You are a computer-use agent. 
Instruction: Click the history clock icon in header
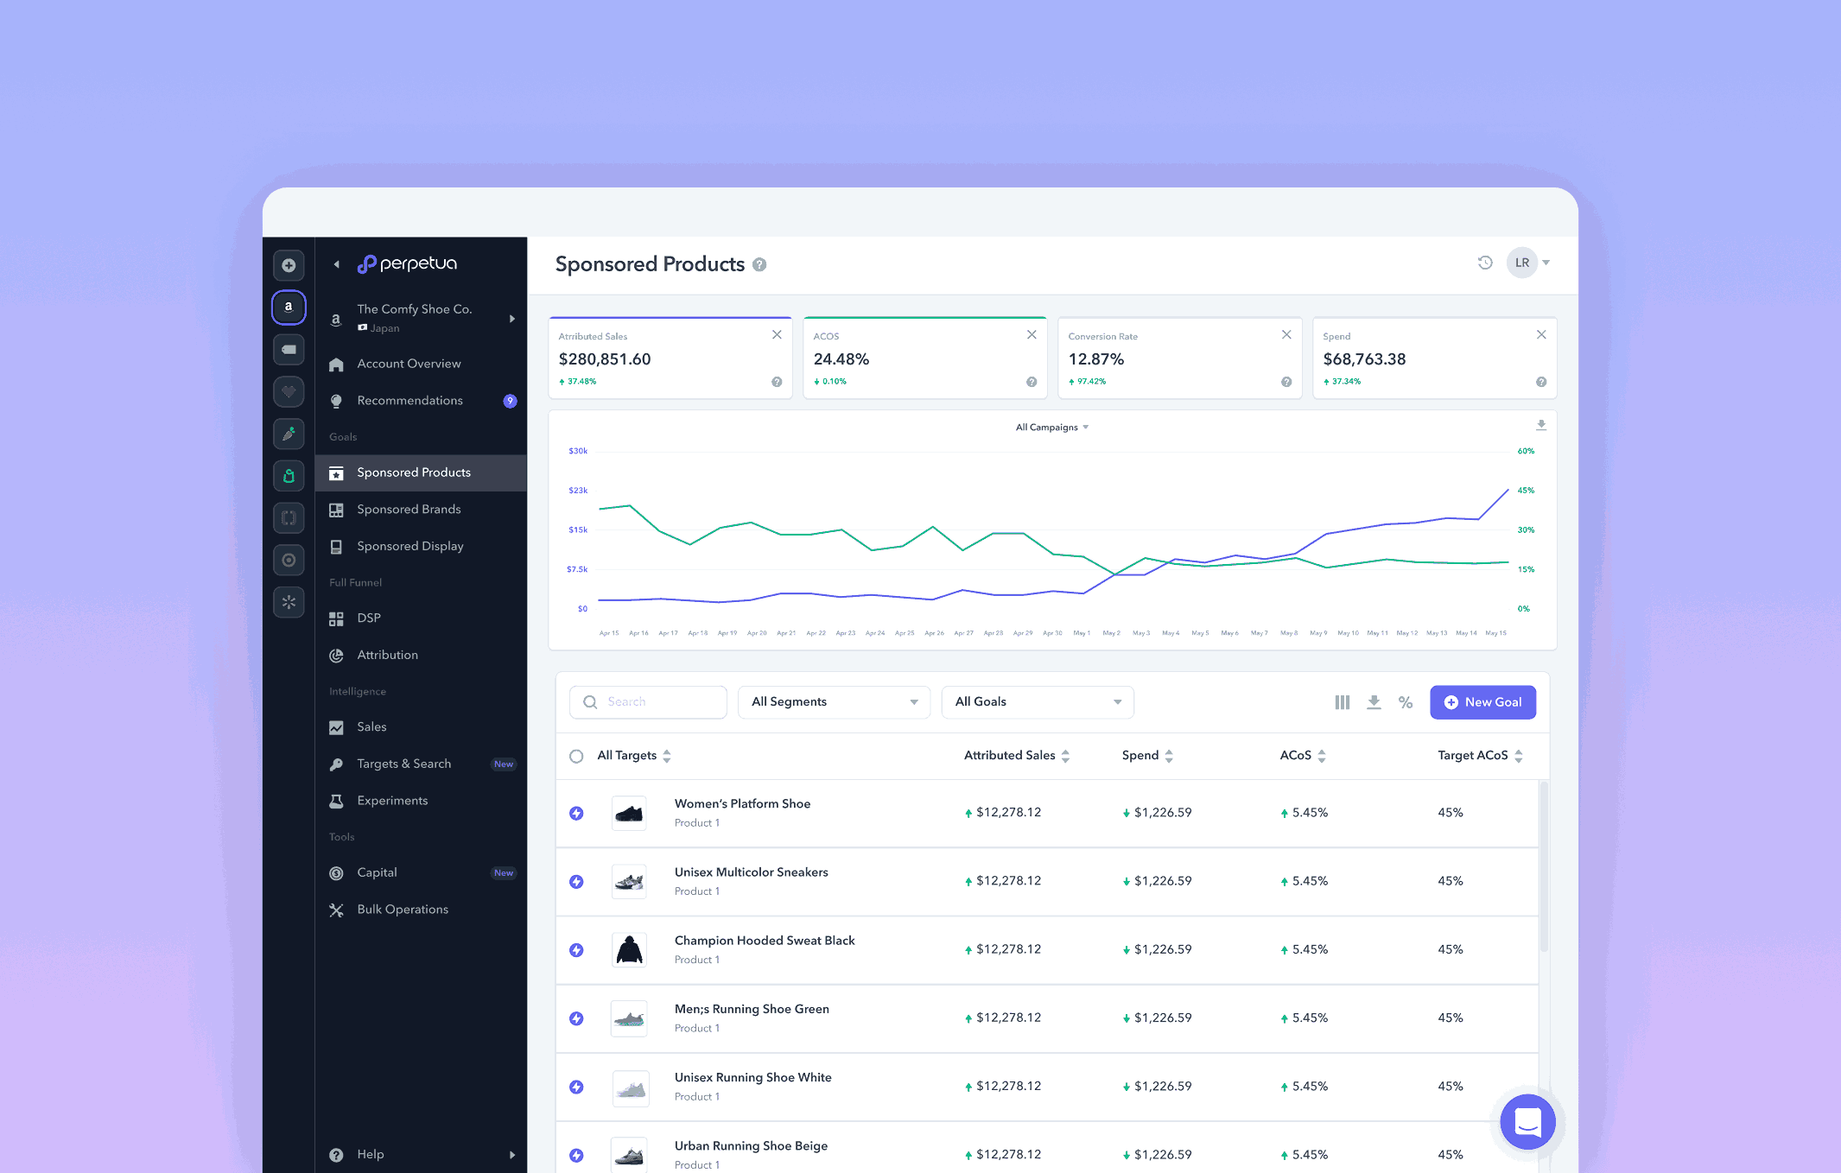pyautogui.click(x=1484, y=263)
